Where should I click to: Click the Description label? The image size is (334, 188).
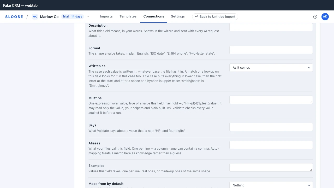[98, 26]
